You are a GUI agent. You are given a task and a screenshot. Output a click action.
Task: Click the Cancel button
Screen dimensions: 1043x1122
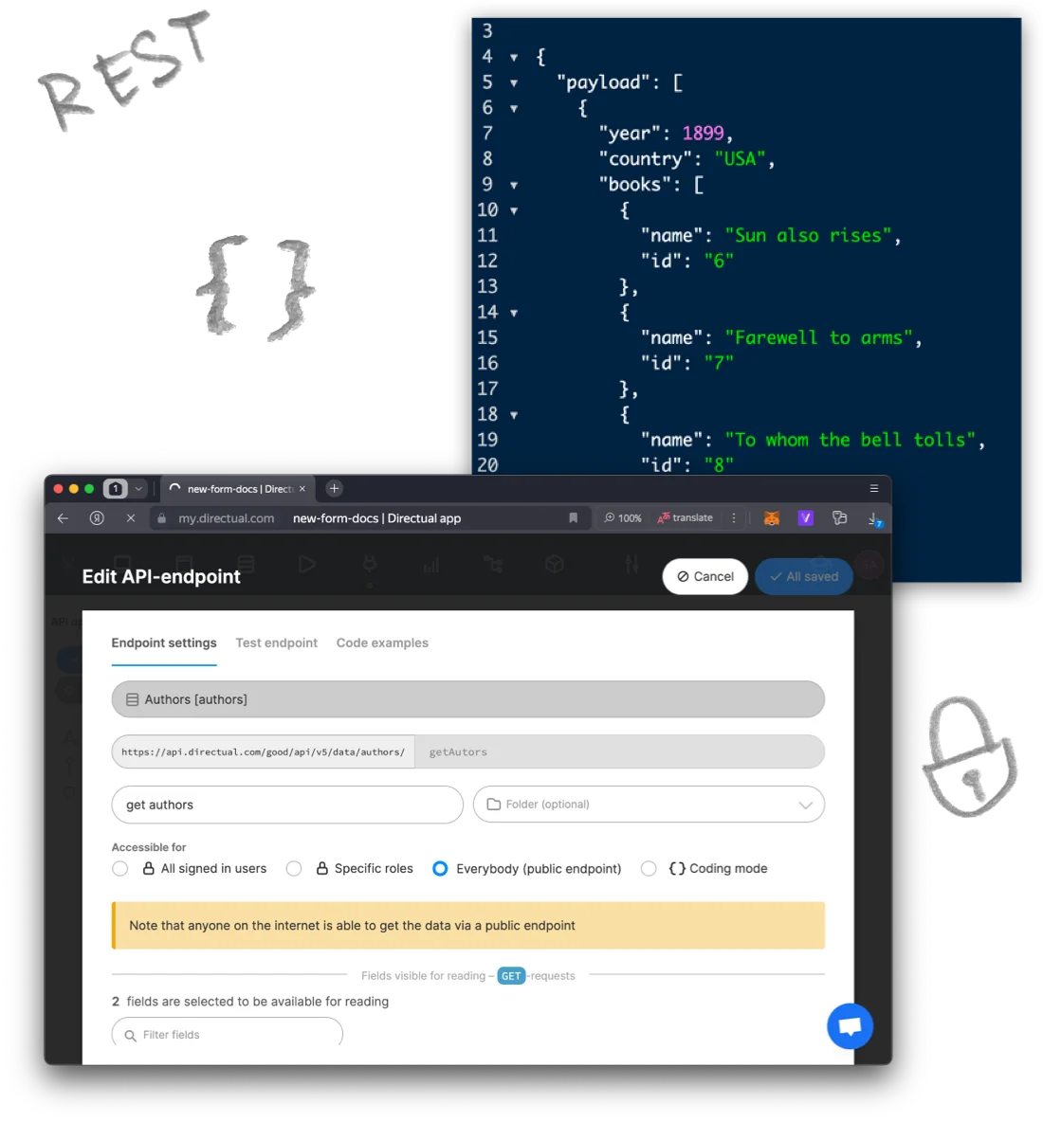pyautogui.click(x=704, y=576)
